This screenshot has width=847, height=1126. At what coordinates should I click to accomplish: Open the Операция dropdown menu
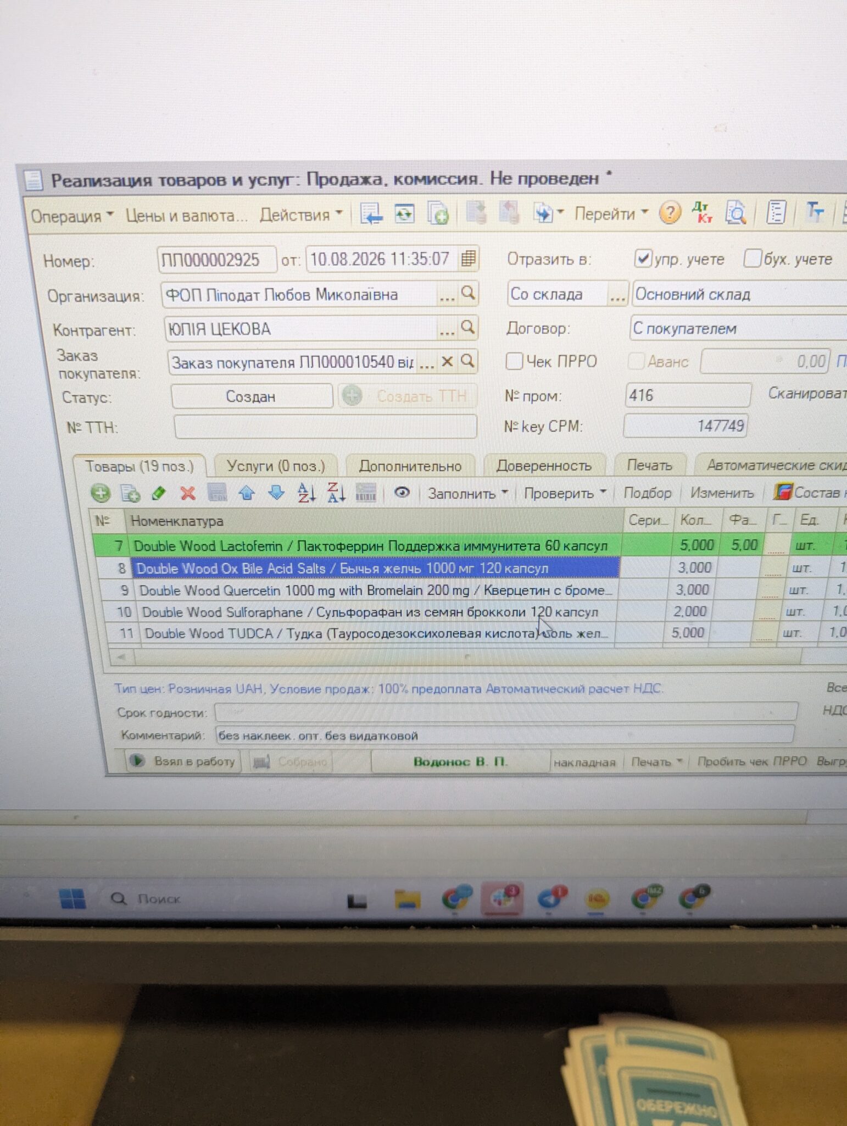click(x=72, y=216)
